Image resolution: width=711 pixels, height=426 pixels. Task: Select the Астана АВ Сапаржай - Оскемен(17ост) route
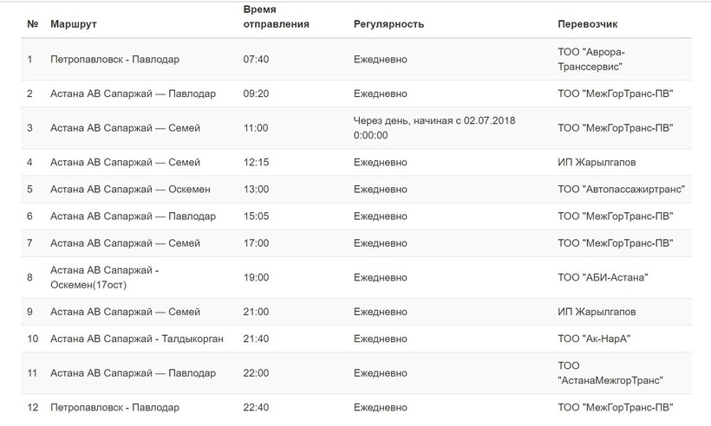coord(105,277)
